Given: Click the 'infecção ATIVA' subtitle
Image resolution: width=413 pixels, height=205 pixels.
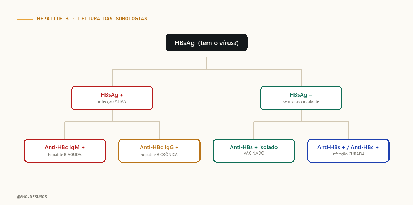Looking at the screenshot, I should pyautogui.click(x=112, y=101).
